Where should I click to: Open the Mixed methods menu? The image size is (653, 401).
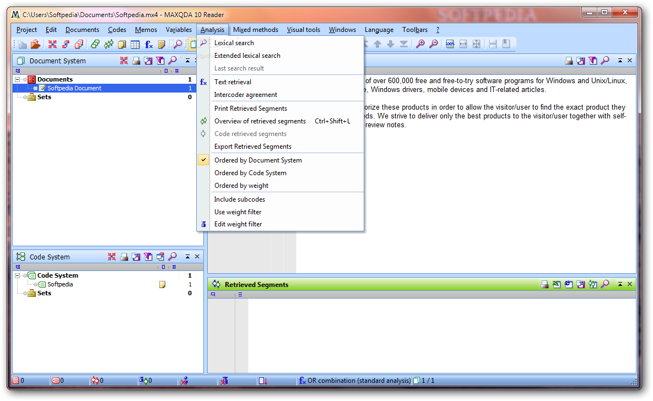click(256, 30)
